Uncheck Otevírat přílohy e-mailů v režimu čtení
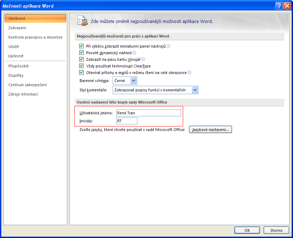 (x=81, y=72)
